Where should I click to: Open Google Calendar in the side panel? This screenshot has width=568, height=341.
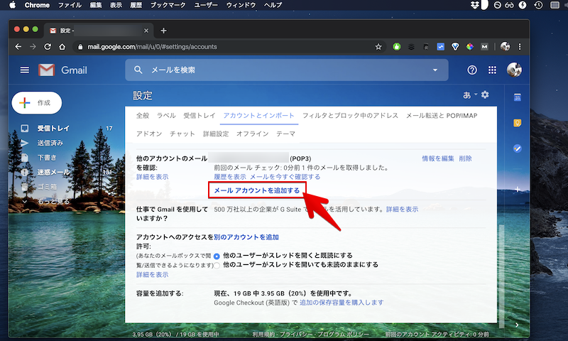518,97
